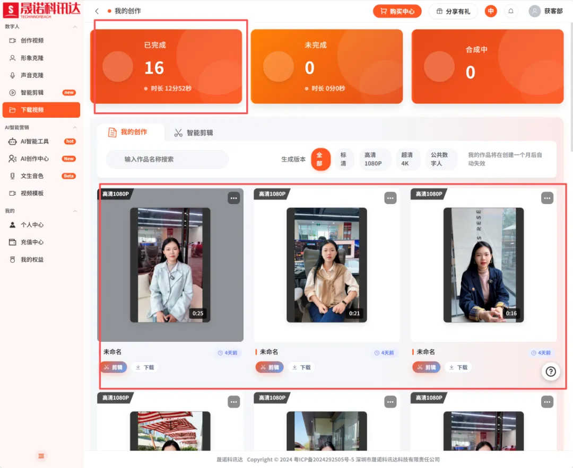Select the 标清 version filter

[344, 159]
